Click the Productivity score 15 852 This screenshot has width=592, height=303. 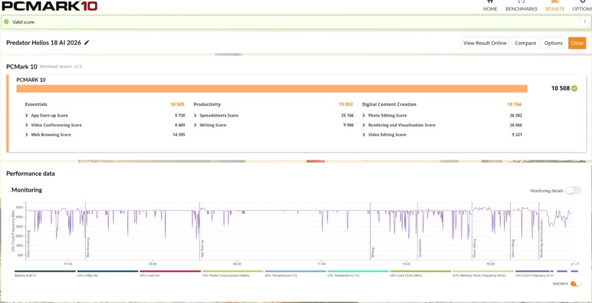(x=346, y=104)
